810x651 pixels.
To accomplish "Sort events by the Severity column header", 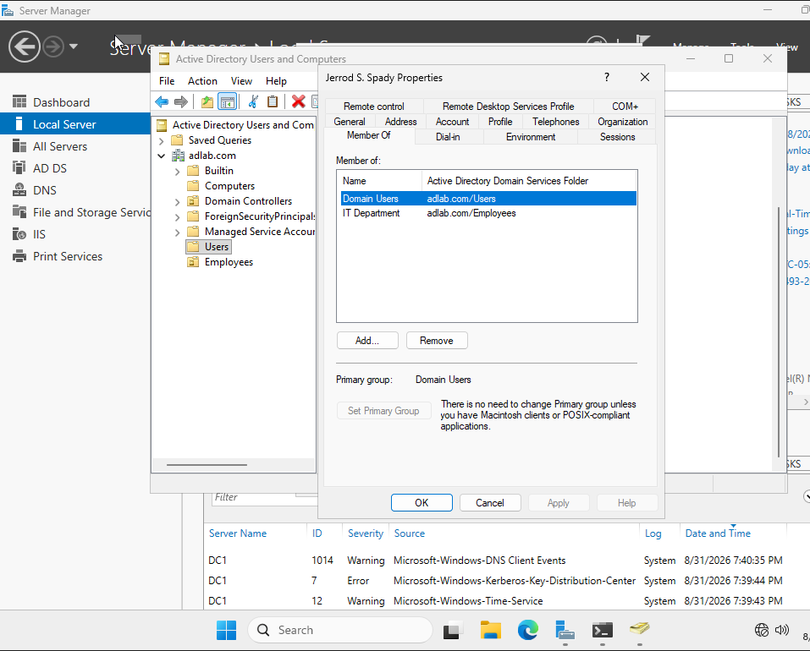I will point(366,533).
